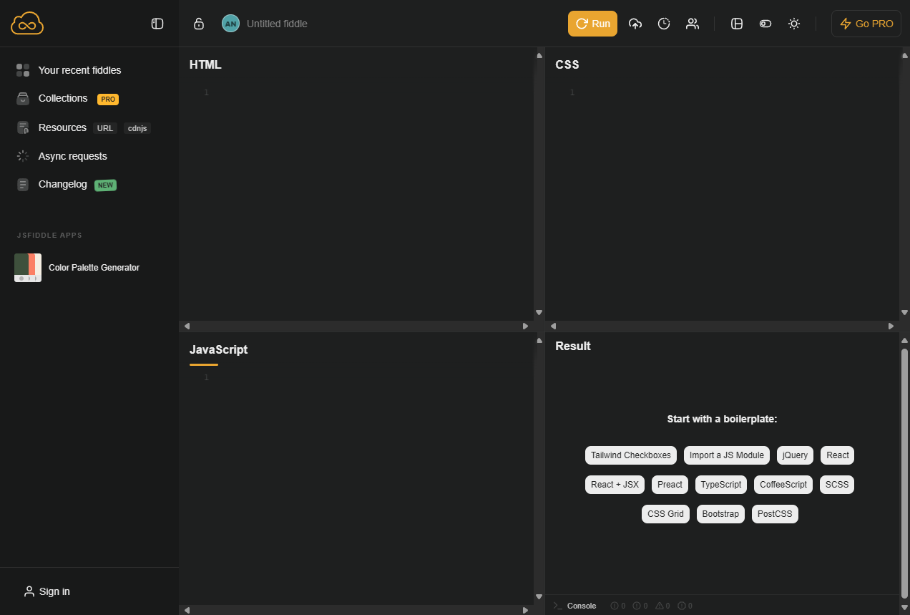The image size is (910, 615).
Task: Start collaboration using the people icon
Action: (693, 24)
